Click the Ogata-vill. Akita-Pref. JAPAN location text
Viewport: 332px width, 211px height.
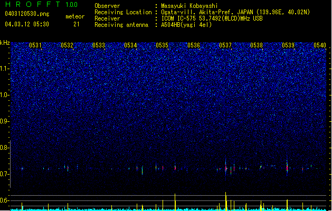pos(207,12)
